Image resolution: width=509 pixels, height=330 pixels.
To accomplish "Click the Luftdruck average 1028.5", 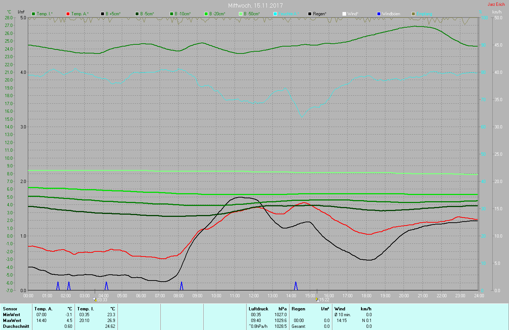I will [281, 326].
